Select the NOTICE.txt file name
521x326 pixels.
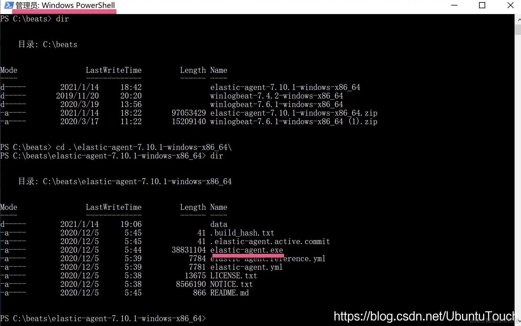pyautogui.click(x=231, y=284)
